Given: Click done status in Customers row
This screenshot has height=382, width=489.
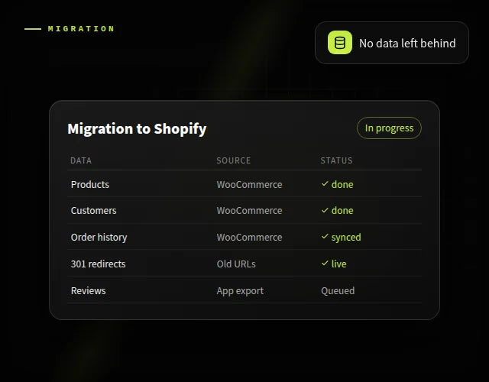Looking at the screenshot, I should click(342, 211).
